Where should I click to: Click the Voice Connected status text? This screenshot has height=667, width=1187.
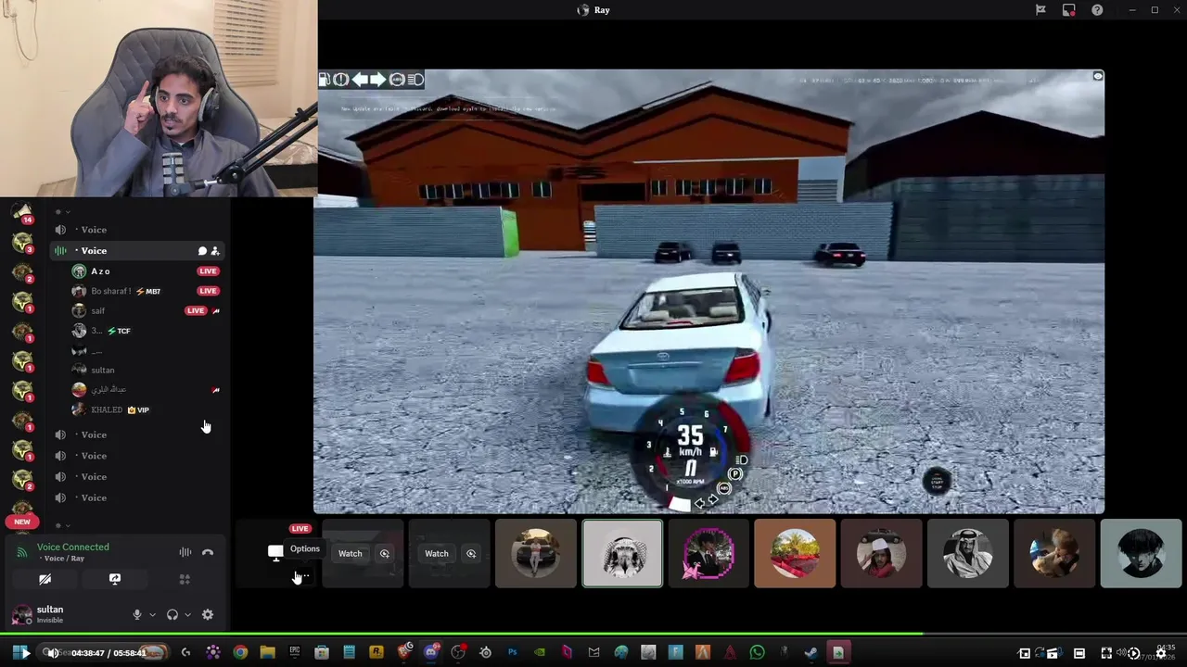pyautogui.click(x=73, y=547)
